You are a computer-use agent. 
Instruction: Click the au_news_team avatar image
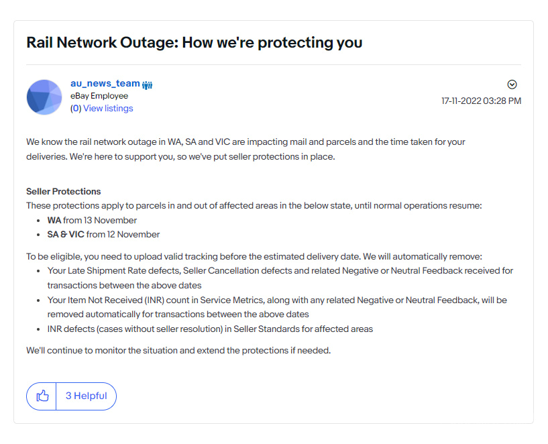point(44,97)
